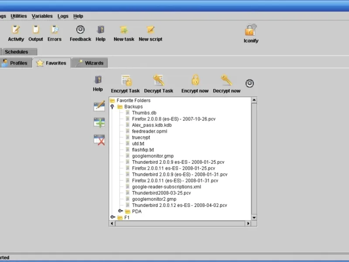Click the Feedback toolbar icon

coord(80,29)
